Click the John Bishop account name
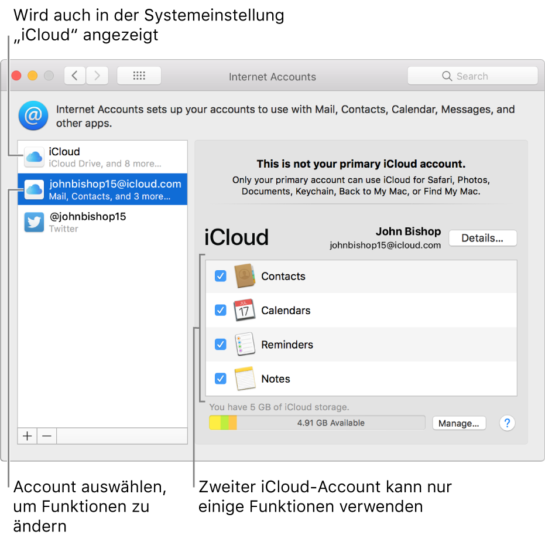Image resolution: width=545 pixels, height=538 pixels. 408,231
